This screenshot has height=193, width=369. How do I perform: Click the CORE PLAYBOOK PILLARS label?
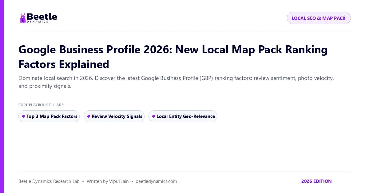[x=42, y=105]
